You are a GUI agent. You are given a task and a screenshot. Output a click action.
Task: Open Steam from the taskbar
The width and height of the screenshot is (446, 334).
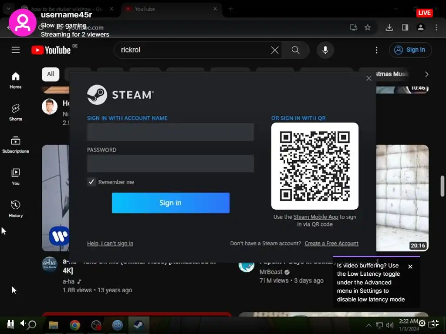139,324
